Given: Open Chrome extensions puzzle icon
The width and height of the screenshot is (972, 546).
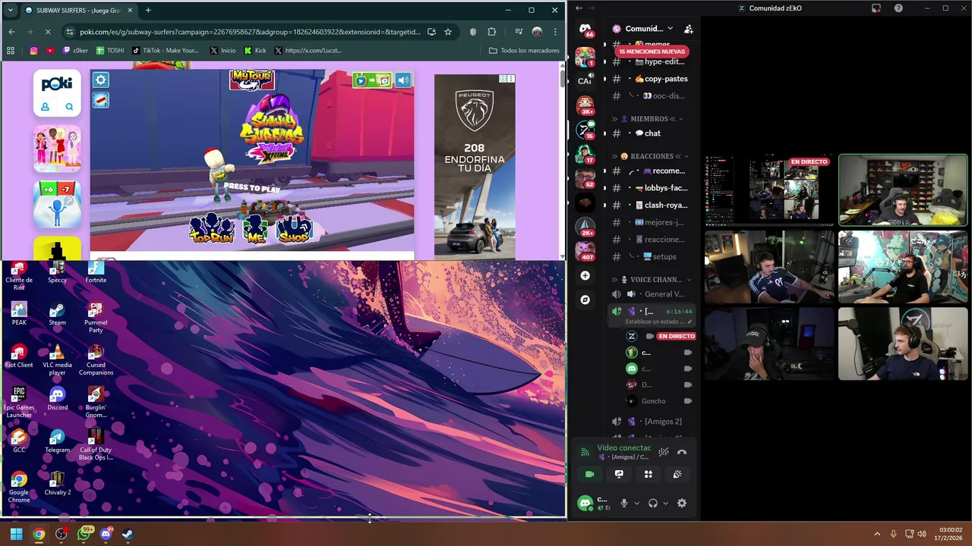Looking at the screenshot, I should coord(491,32).
